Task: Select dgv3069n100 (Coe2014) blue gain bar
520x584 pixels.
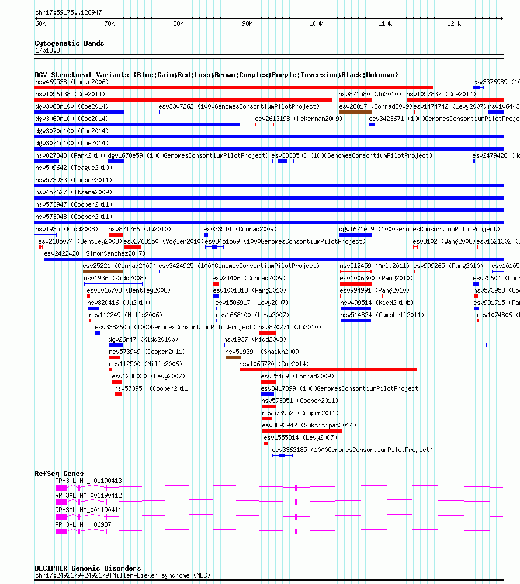Action: [x=137, y=124]
